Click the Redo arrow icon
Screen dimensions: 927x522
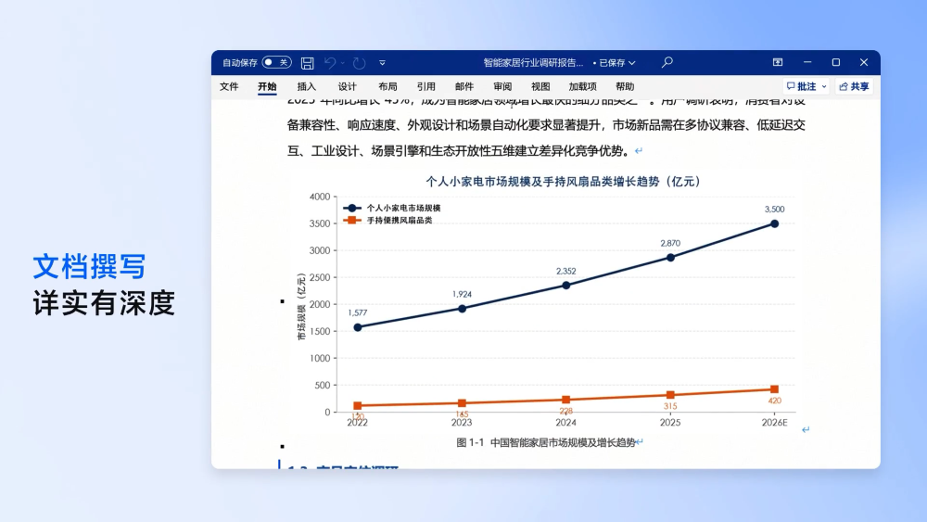[359, 63]
